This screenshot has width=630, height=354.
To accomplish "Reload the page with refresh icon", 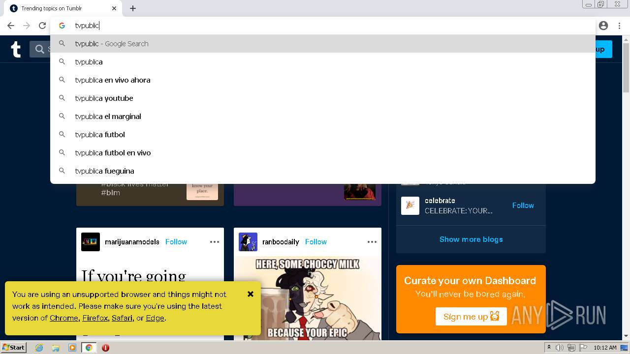I will (x=42, y=26).
